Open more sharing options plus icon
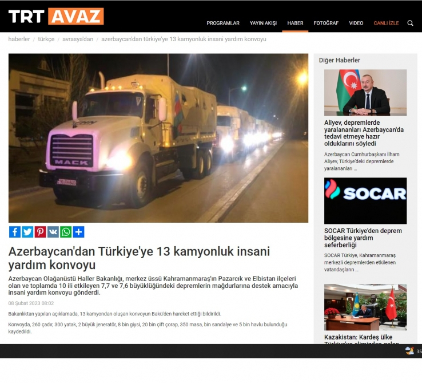 pos(78,232)
